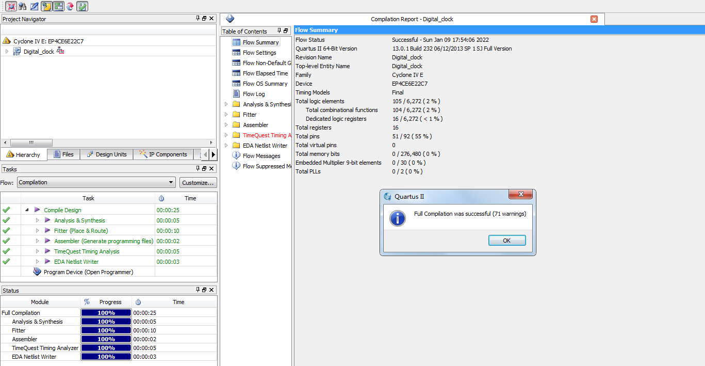Click the blue pen edit icon in the toolbar

(x=34, y=6)
